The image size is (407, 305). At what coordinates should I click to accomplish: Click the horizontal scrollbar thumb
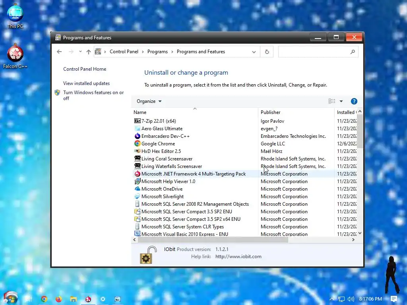pos(213,239)
